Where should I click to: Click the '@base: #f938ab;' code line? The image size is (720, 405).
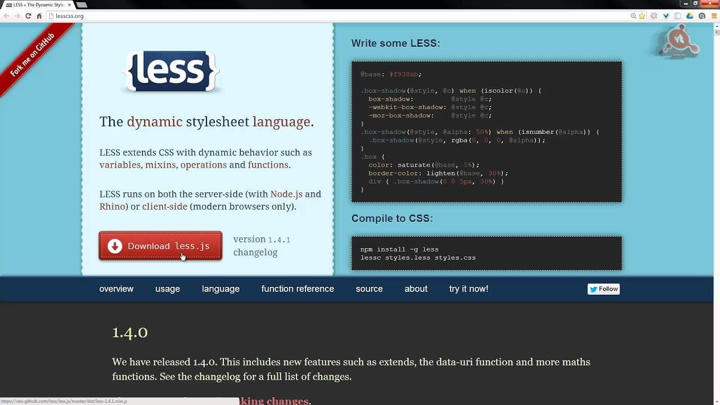coord(391,74)
